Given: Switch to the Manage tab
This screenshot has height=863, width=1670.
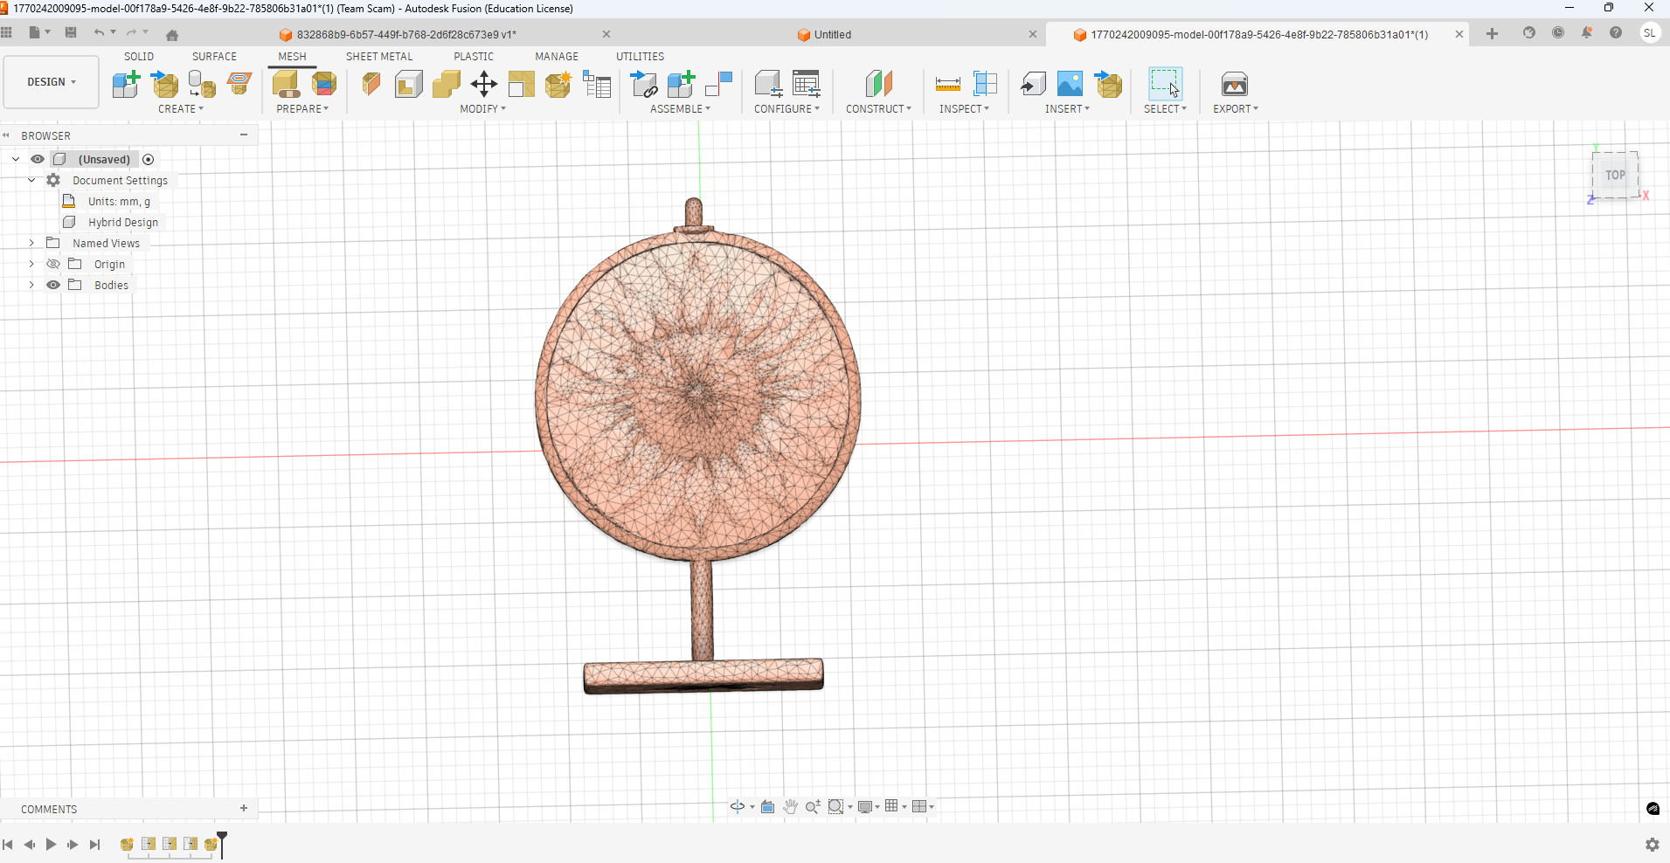Looking at the screenshot, I should (x=557, y=56).
